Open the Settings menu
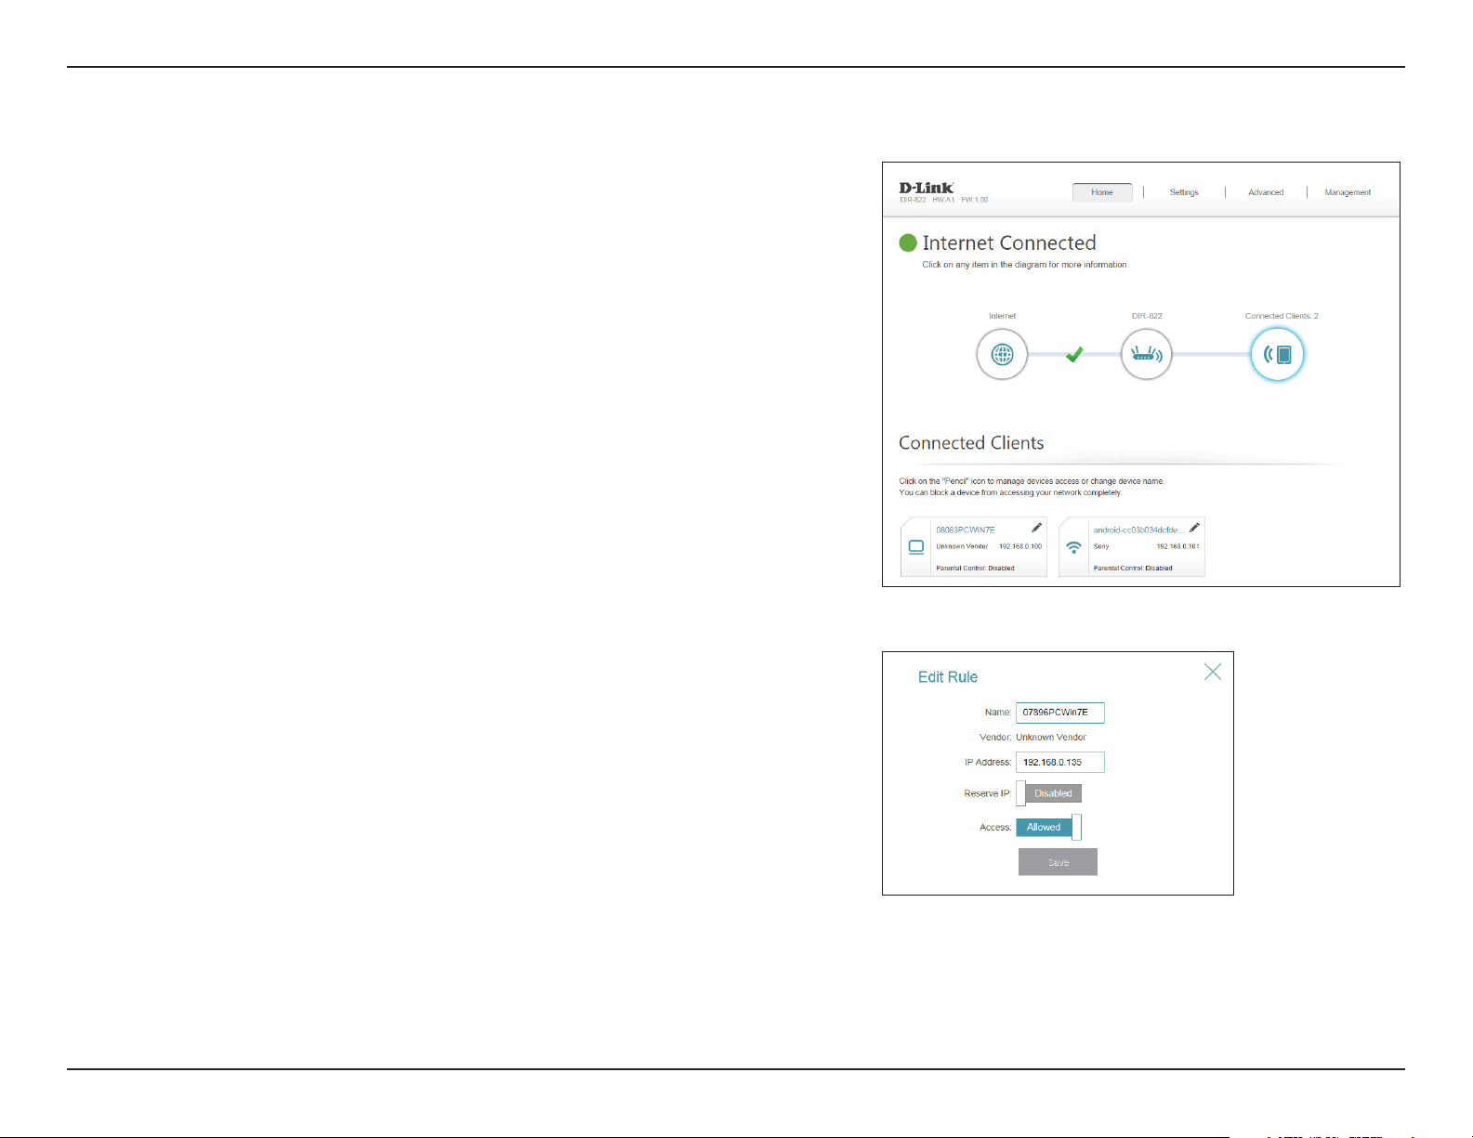This screenshot has width=1473, height=1138. [1184, 192]
